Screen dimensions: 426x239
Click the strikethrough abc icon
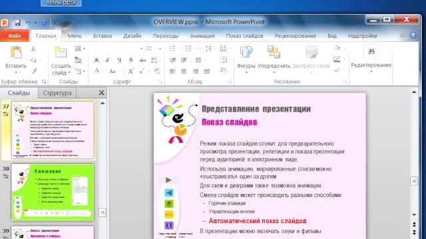tap(142, 60)
